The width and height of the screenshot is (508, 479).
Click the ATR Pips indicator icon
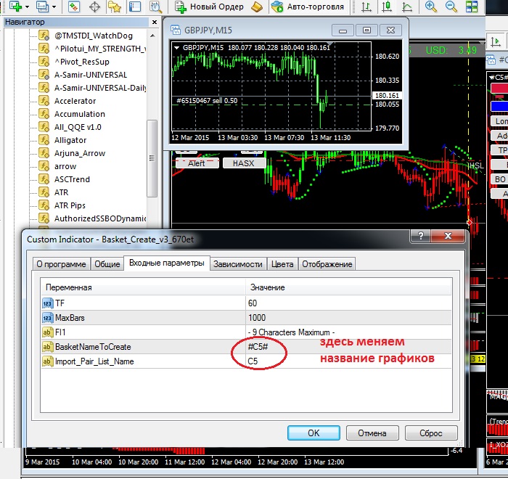click(44, 205)
